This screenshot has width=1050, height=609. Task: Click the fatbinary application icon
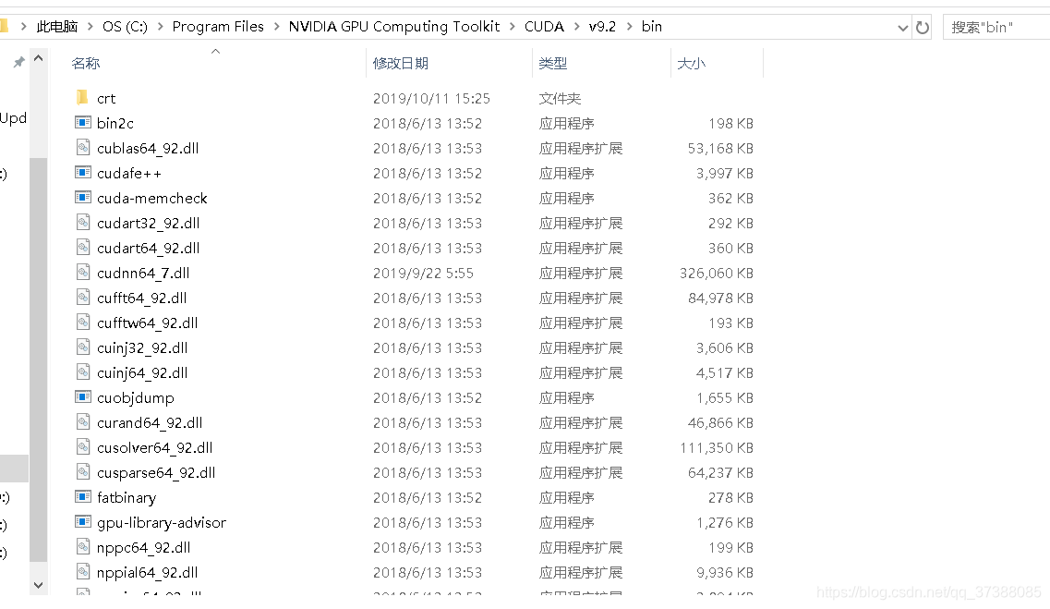tap(82, 497)
